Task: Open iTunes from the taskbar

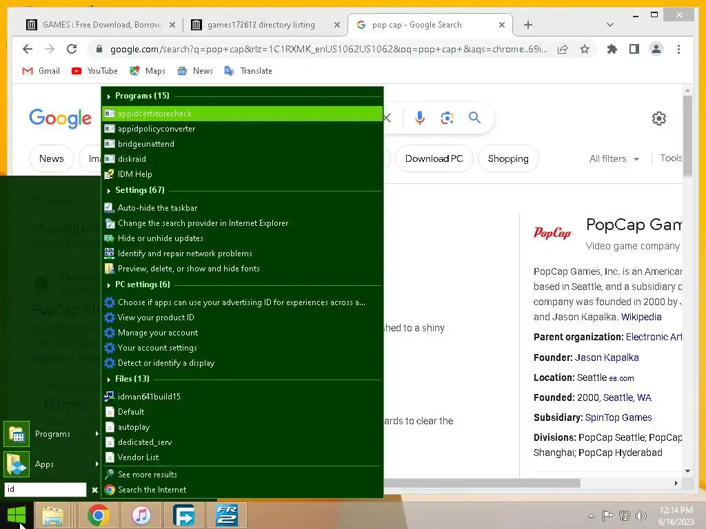Action: tap(141, 515)
